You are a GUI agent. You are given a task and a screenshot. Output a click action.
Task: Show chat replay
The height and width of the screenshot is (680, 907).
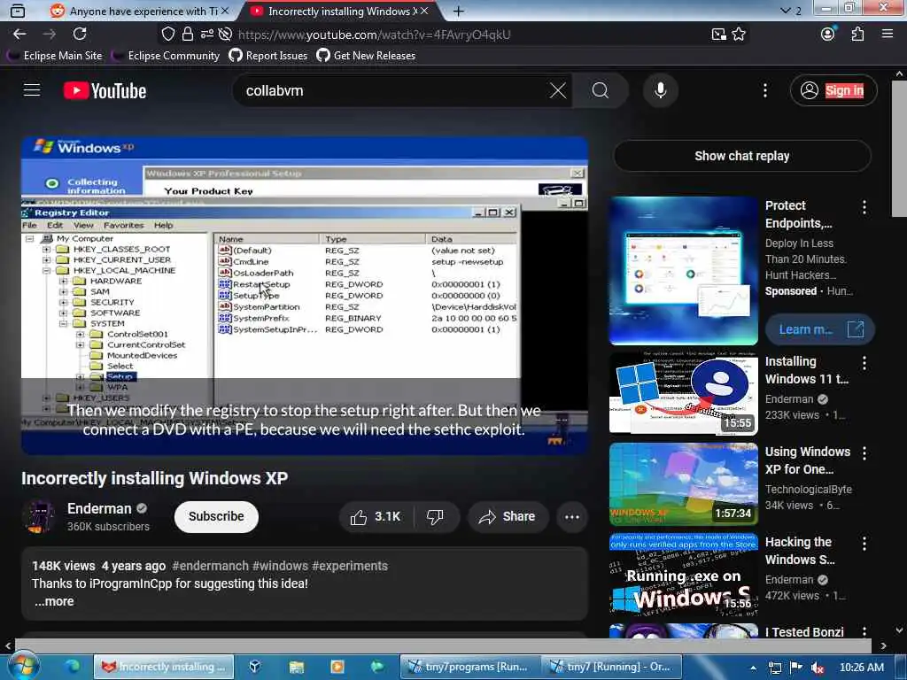pyautogui.click(x=741, y=156)
